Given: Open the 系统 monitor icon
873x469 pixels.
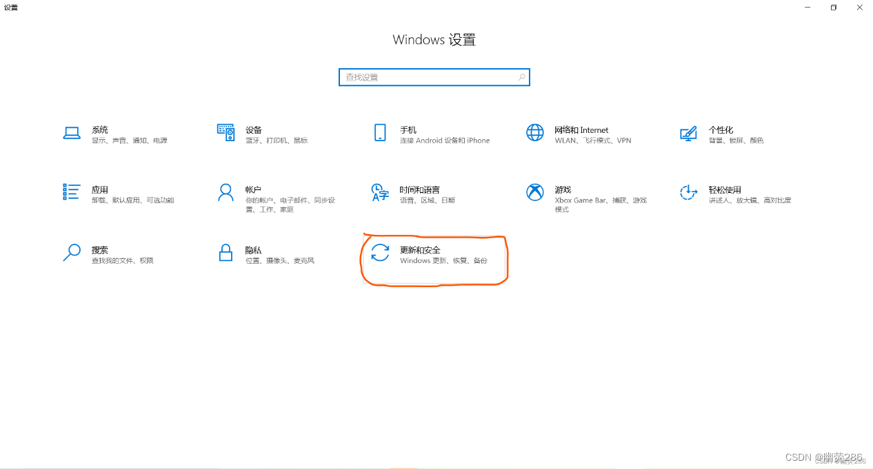Looking at the screenshot, I should point(72,133).
